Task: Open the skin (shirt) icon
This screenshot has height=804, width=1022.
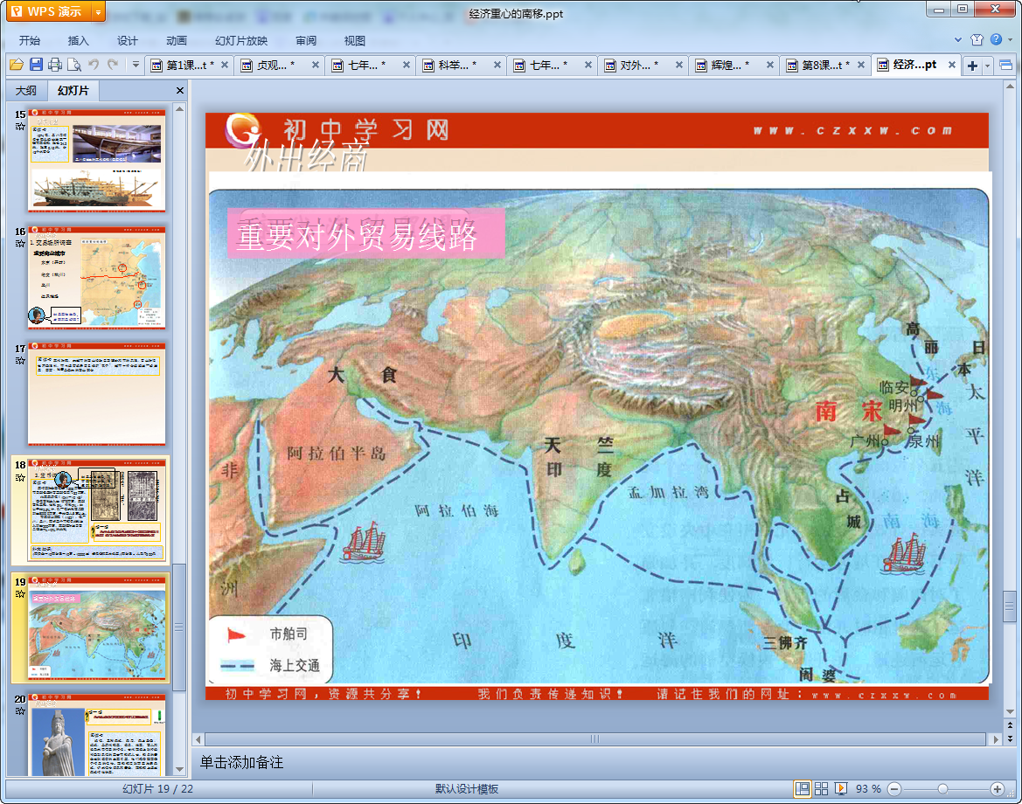Action: 977,39
